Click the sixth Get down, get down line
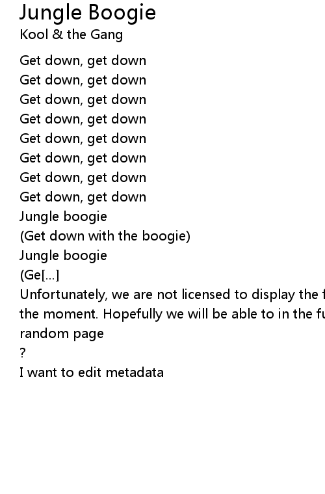The image size is (325, 494). pos(83,158)
